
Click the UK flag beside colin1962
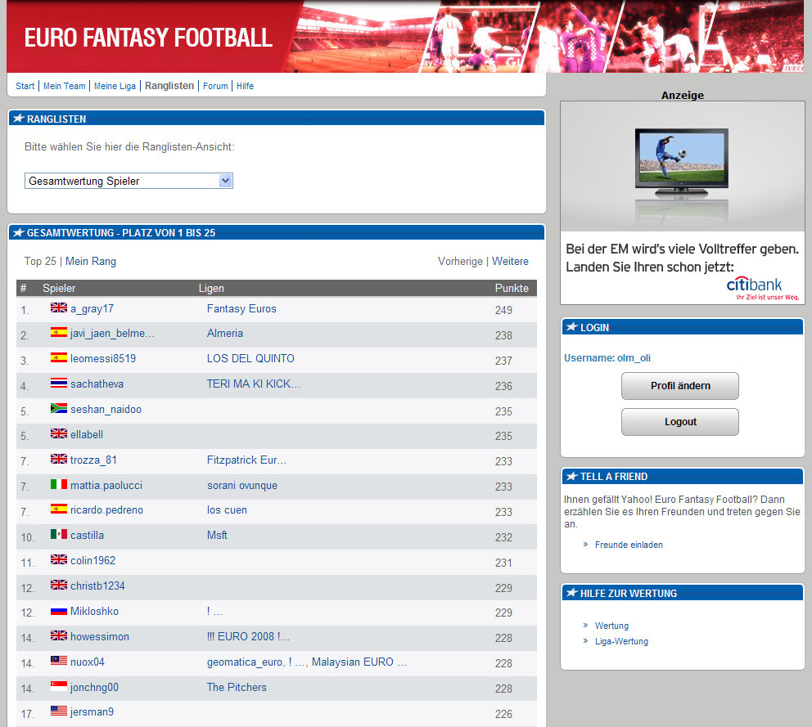tap(59, 559)
